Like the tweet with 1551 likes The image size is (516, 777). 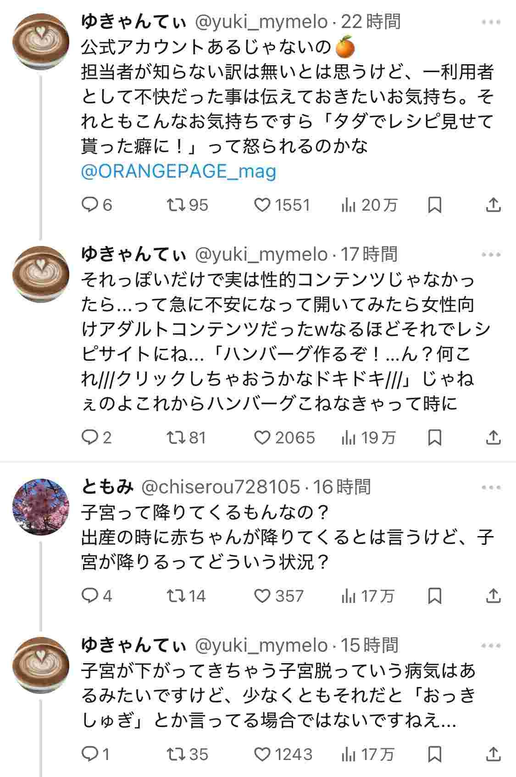pyautogui.click(x=263, y=205)
